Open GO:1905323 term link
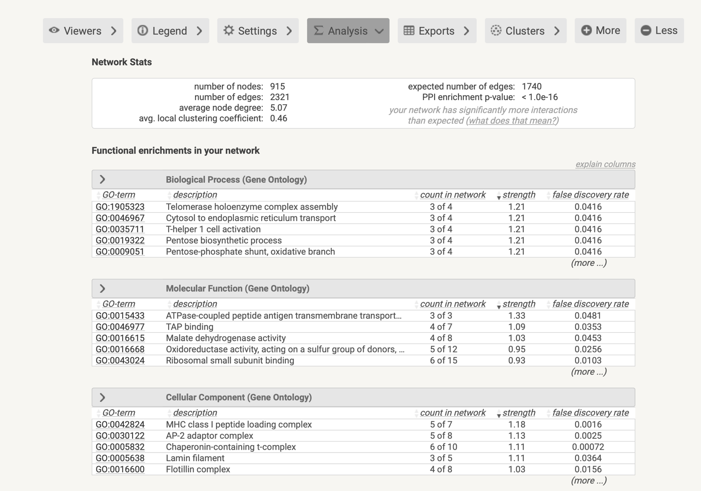Screen dimensions: 701x491 point(120,207)
